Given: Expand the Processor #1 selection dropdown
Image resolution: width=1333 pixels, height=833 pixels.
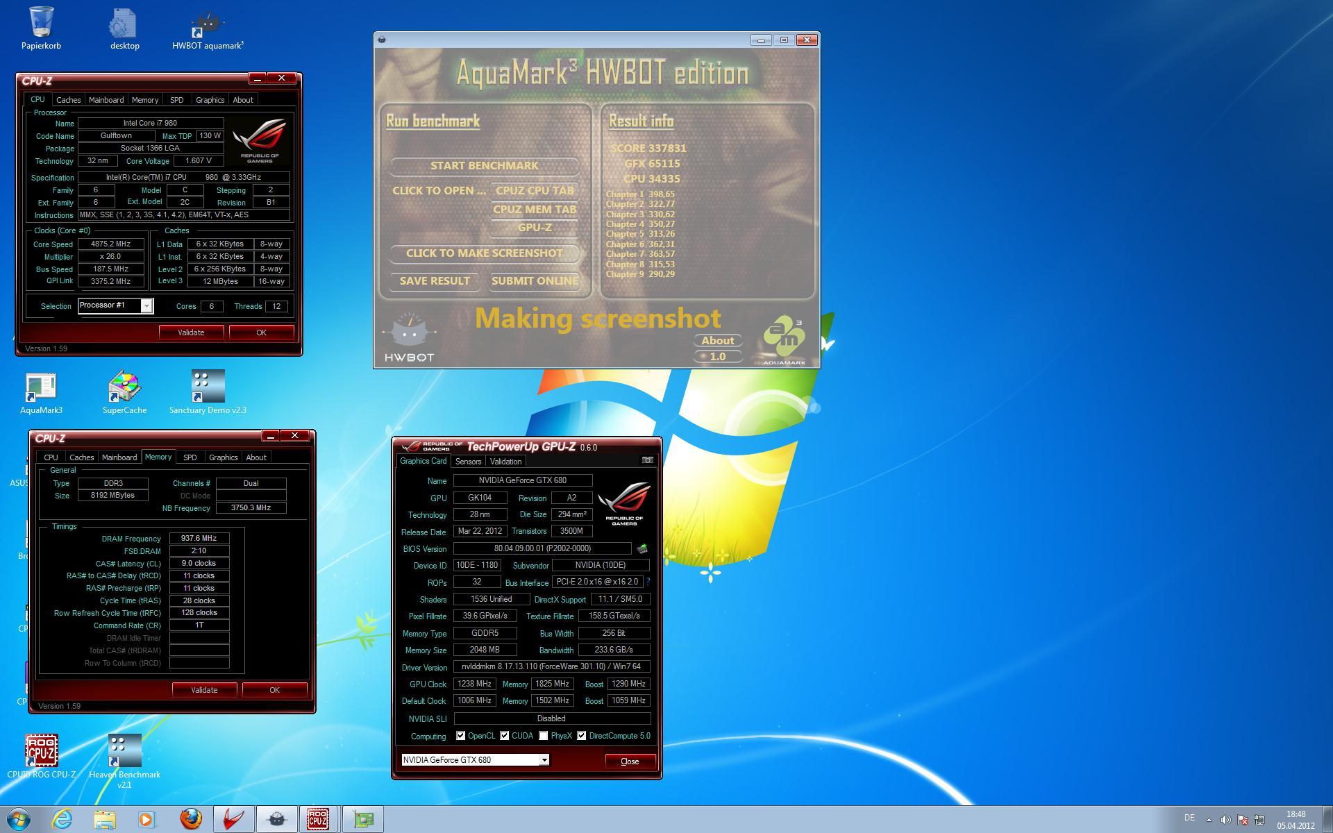Looking at the screenshot, I should pos(146,305).
